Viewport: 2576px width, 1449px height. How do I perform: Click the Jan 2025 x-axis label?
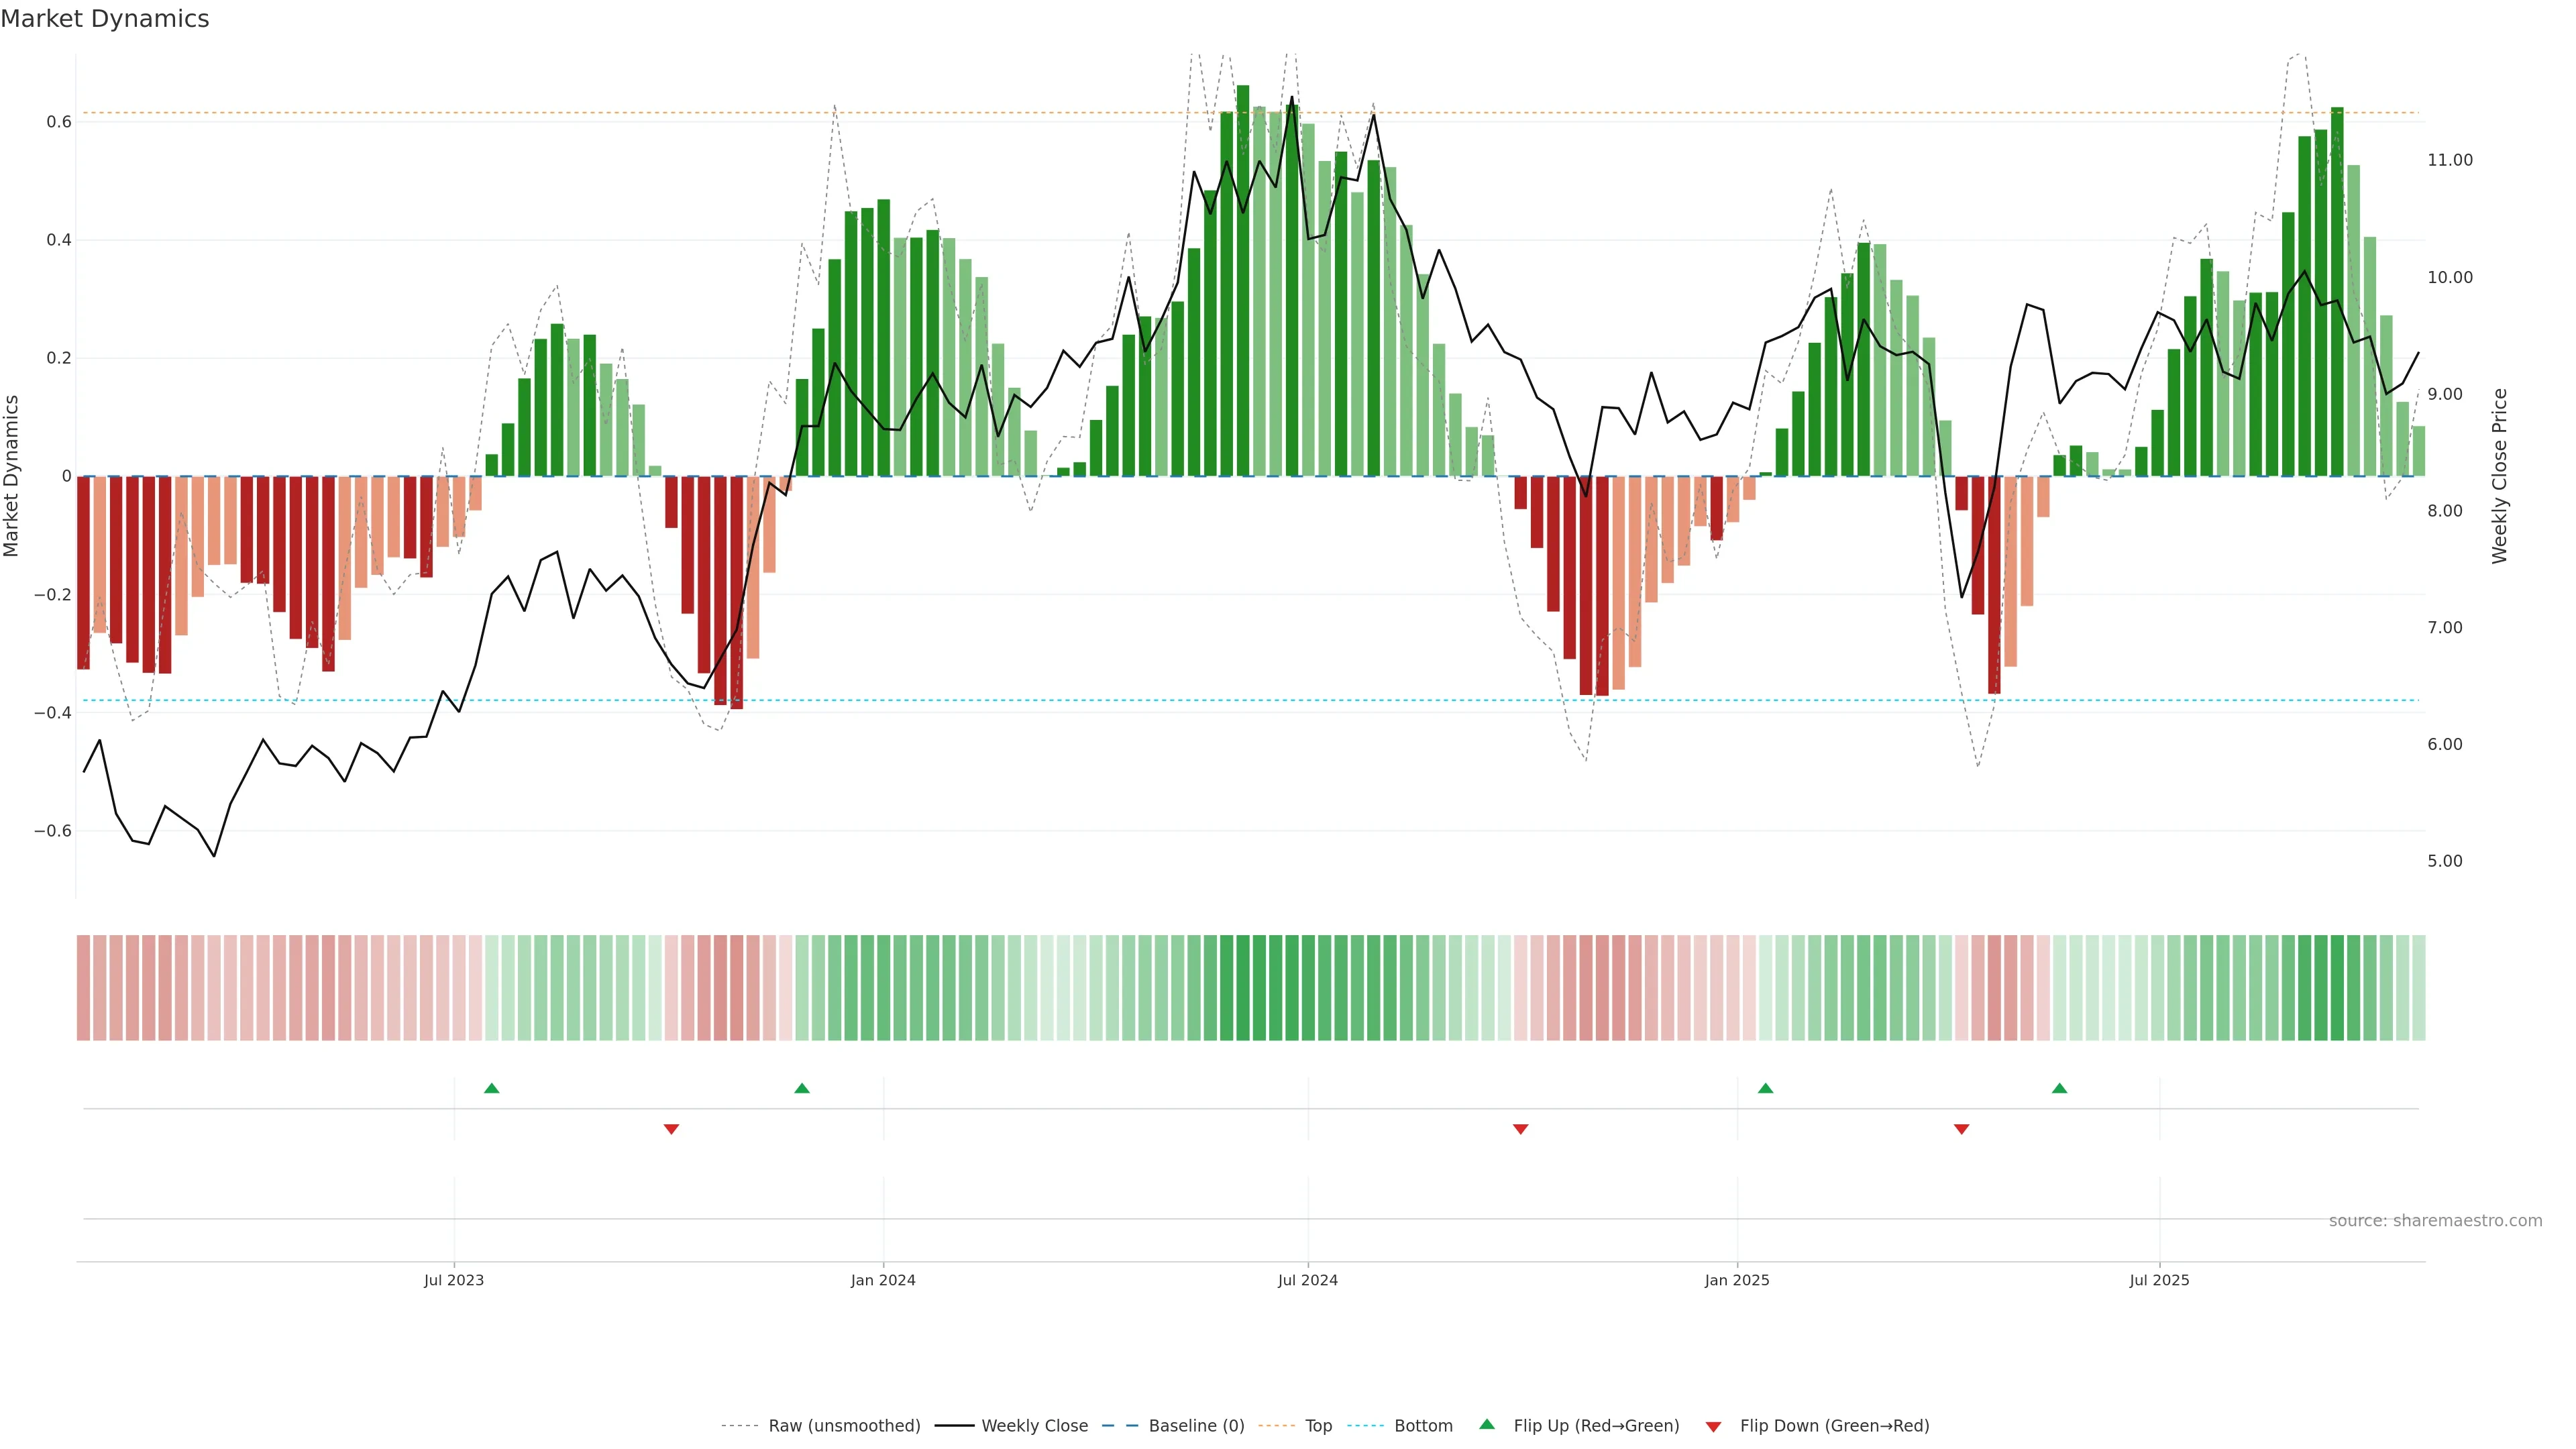[1736, 1280]
